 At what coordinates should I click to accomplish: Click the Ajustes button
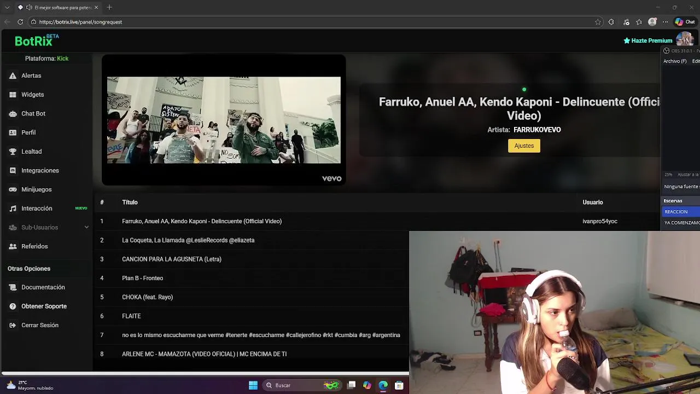click(524, 146)
